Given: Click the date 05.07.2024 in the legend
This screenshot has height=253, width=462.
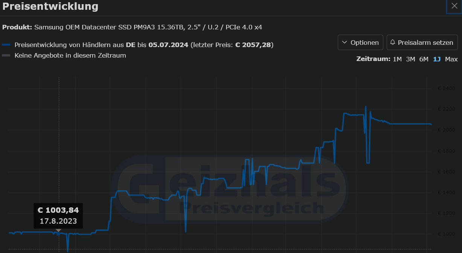Looking at the screenshot, I should [x=168, y=45].
